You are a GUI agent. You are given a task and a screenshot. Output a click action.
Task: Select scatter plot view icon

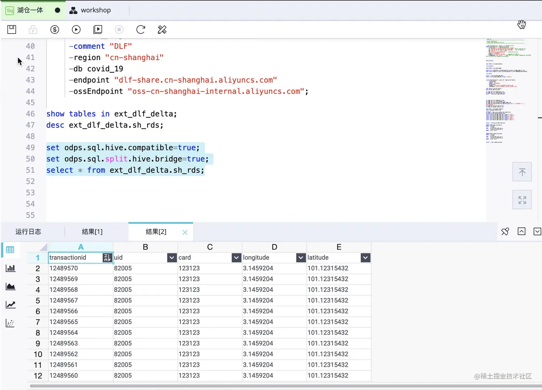click(10, 323)
